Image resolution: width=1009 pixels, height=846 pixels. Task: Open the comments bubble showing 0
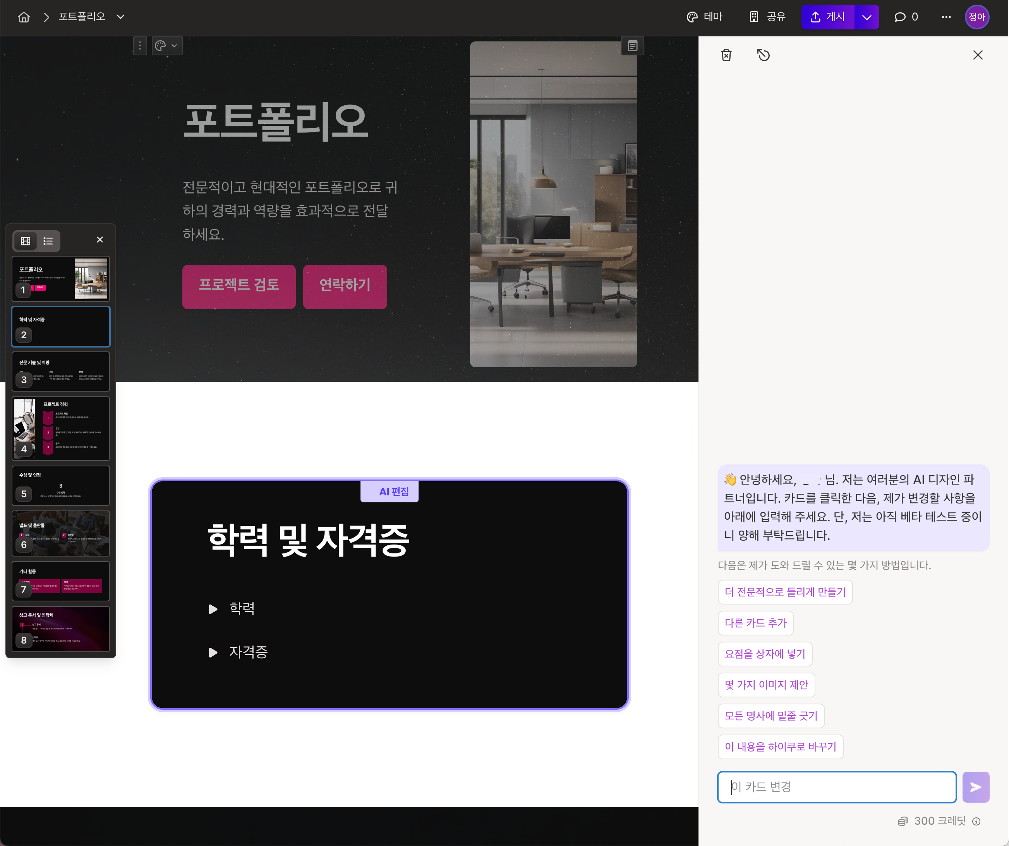[906, 17]
